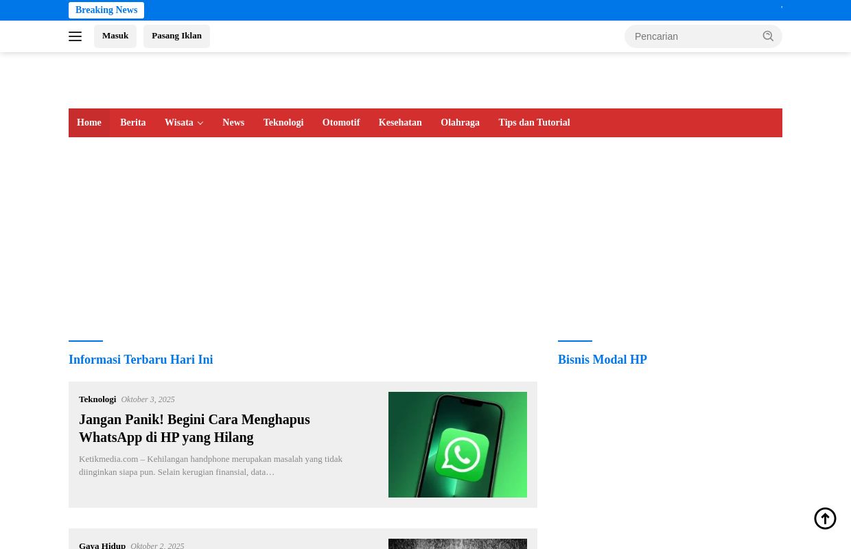
Task: Open Tips dan Tutorial menu
Action: pos(534,123)
